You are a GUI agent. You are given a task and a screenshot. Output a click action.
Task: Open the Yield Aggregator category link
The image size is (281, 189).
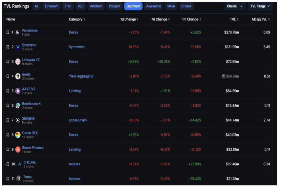(x=81, y=76)
